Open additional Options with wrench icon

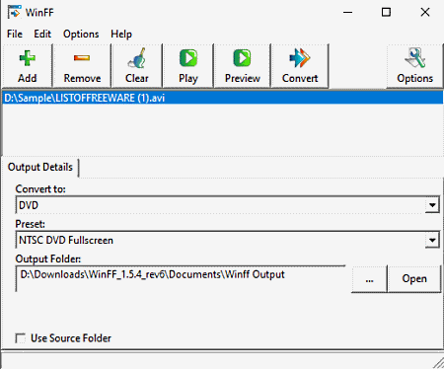coord(414,66)
